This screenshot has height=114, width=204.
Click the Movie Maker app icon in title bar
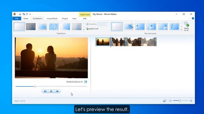15,14
